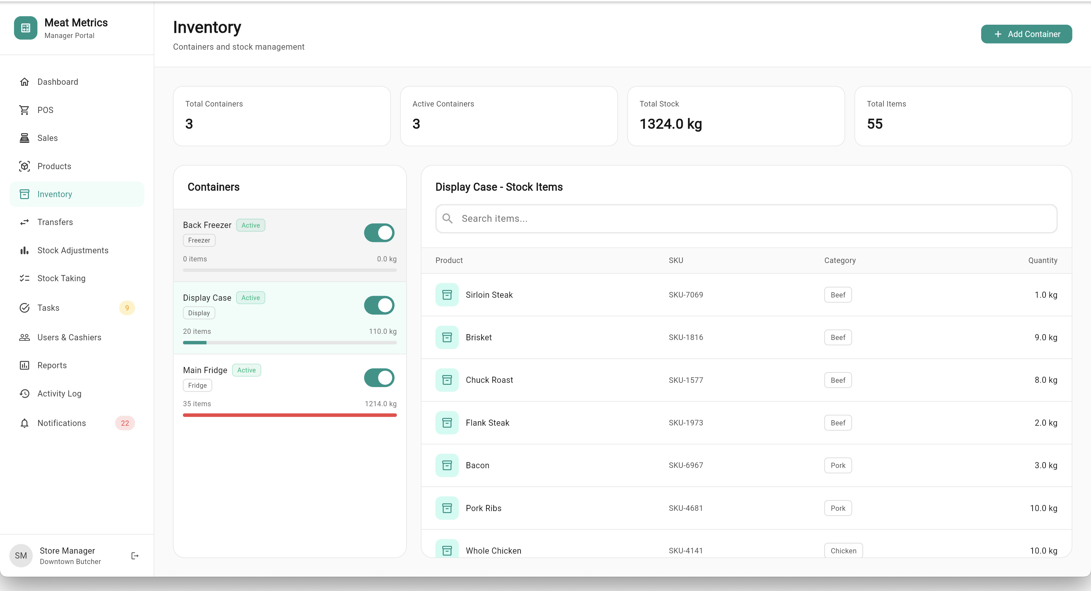Select the POS cart icon

25,110
